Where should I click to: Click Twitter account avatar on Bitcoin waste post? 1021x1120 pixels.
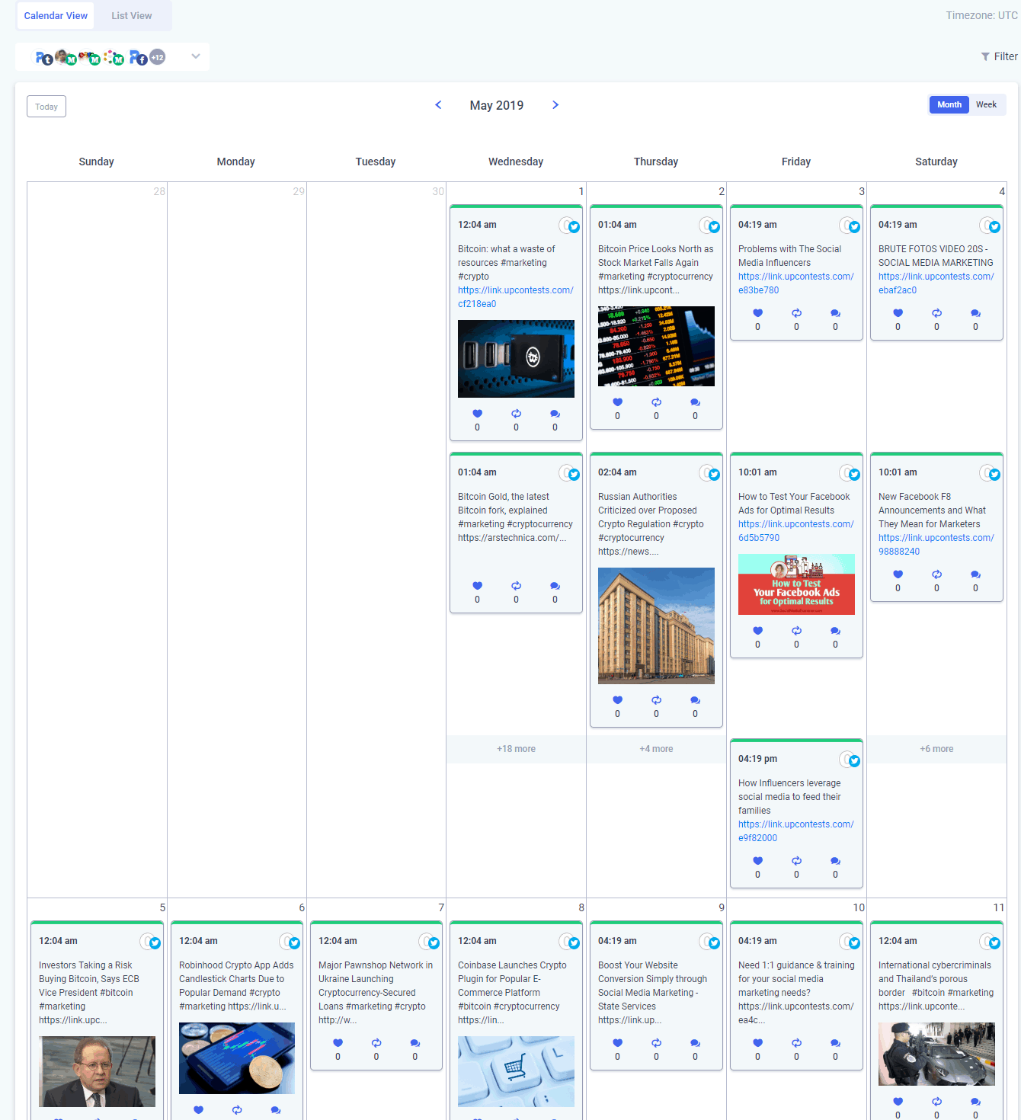click(x=569, y=226)
